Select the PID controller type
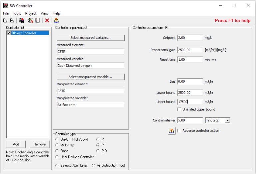This screenshot has height=174, width=256. tap(98, 151)
